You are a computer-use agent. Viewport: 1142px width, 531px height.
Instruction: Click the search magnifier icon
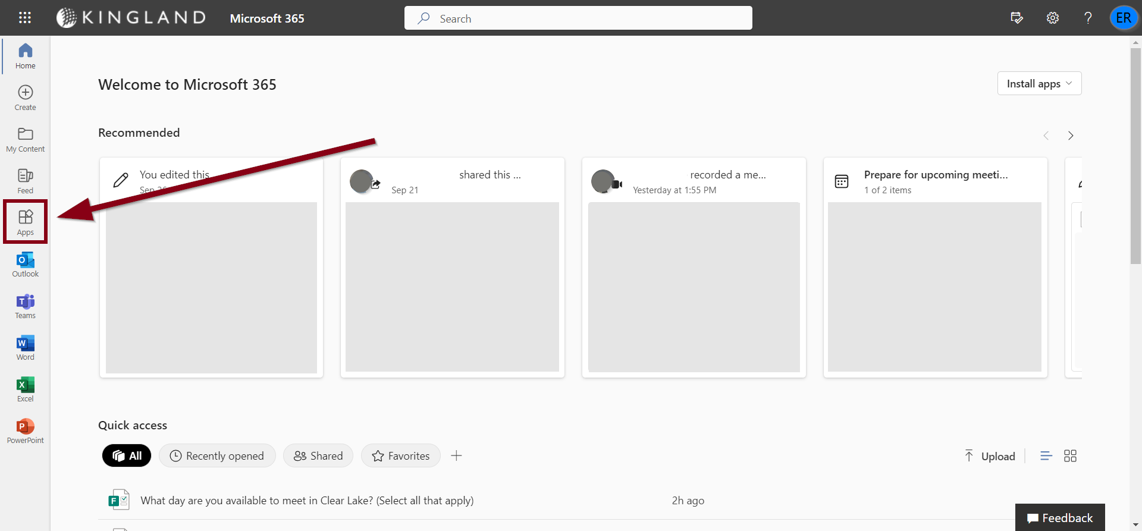click(423, 18)
